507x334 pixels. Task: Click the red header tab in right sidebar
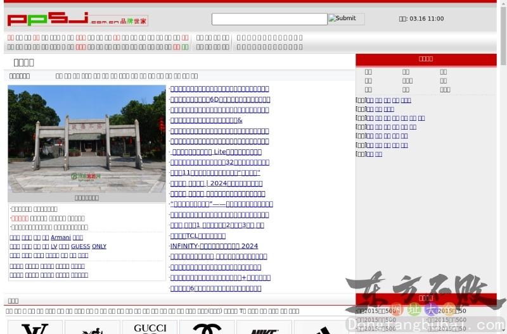pyautogui.click(x=425, y=59)
